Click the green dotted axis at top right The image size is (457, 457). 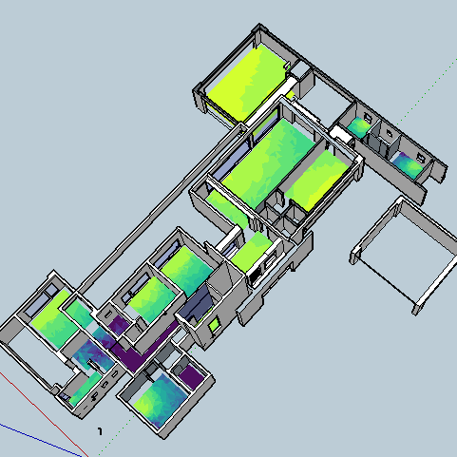click(x=426, y=91)
